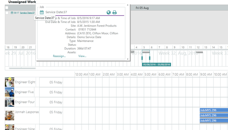This screenshot has width=228, height=130.
Task: Click the horizontal scrollbar under the date timeline
Action: [x=22, y=68]
